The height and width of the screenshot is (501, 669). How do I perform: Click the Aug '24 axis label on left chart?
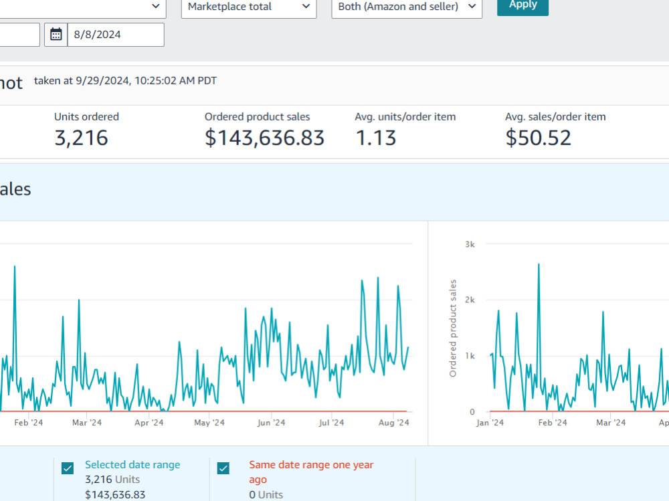click(x=394, y=423)
